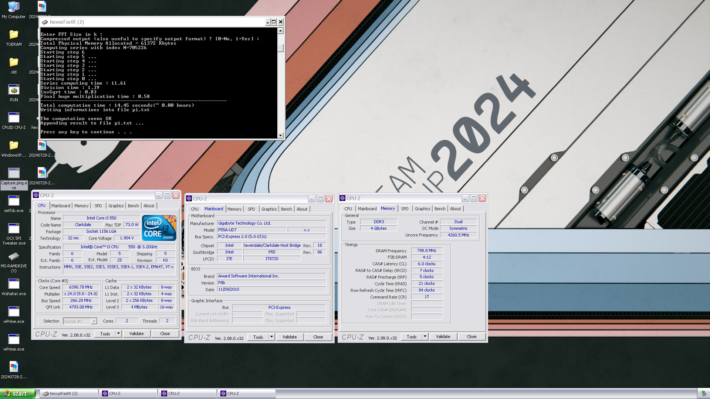Screen dimensions: 710x399
Task: Select the Capture.png.exe desktop icon
Action: coord(14,178)
